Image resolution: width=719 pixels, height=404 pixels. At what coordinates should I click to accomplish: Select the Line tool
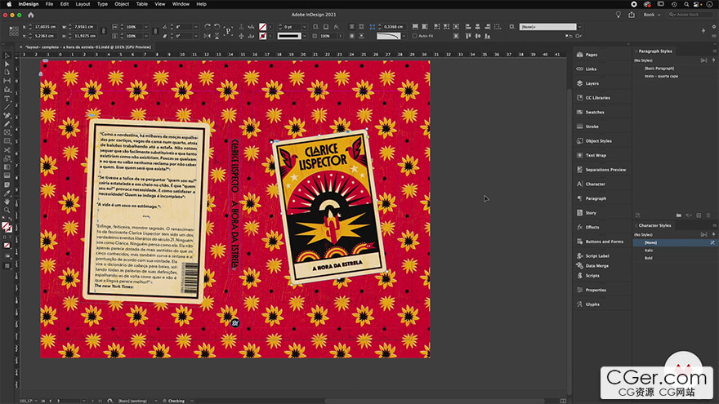(x=7, y=107)
